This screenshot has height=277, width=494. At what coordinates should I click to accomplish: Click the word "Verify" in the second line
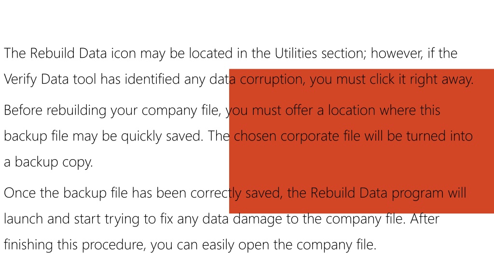20,79
